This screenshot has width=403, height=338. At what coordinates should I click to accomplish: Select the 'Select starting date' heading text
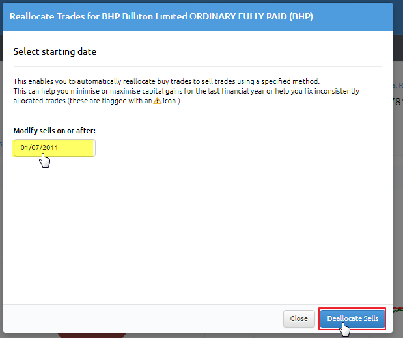pyautogui.click(x=55, y=51)
